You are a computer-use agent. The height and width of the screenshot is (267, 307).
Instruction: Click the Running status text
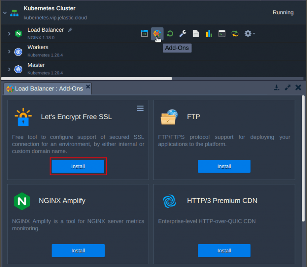click(x=283, y=12)
